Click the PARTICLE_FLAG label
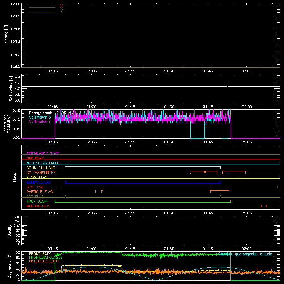This screenshot has height=284, width=284. pyautogui.click(x=40, y=191)
